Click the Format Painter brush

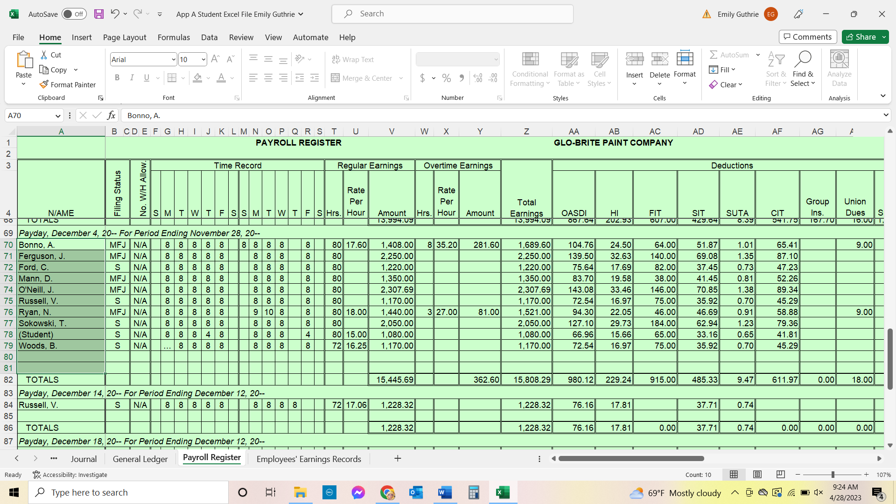click(x=44, y=84)
